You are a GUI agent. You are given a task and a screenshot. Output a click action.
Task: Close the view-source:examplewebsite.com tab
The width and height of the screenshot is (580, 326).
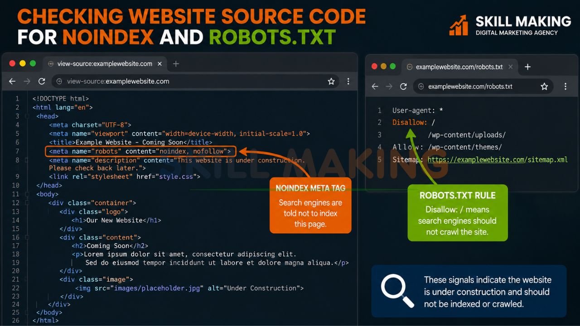(159, 64)
